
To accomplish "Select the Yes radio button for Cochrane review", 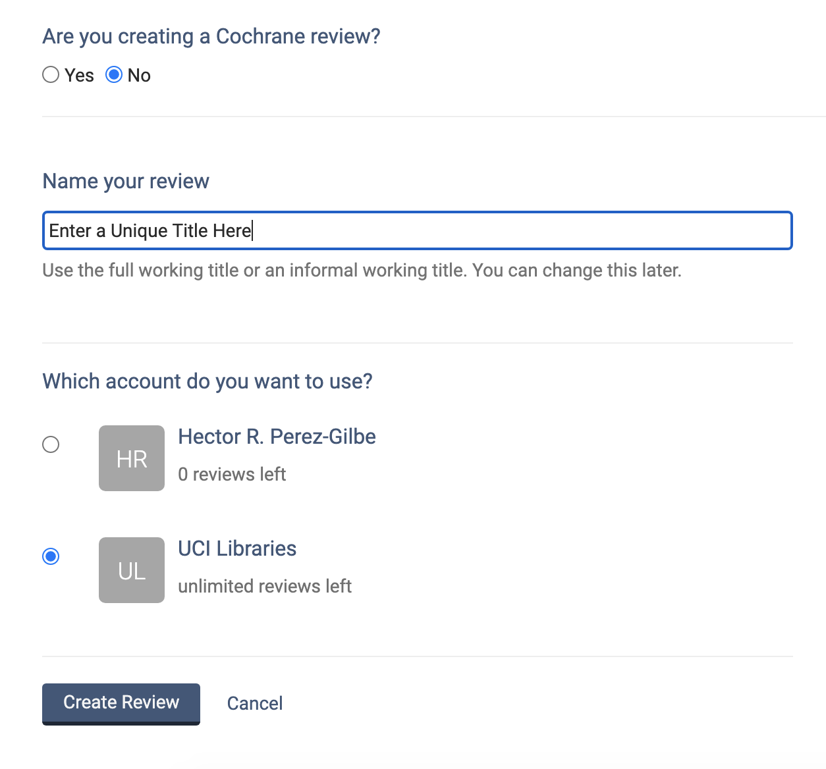I will pos(51,75).
